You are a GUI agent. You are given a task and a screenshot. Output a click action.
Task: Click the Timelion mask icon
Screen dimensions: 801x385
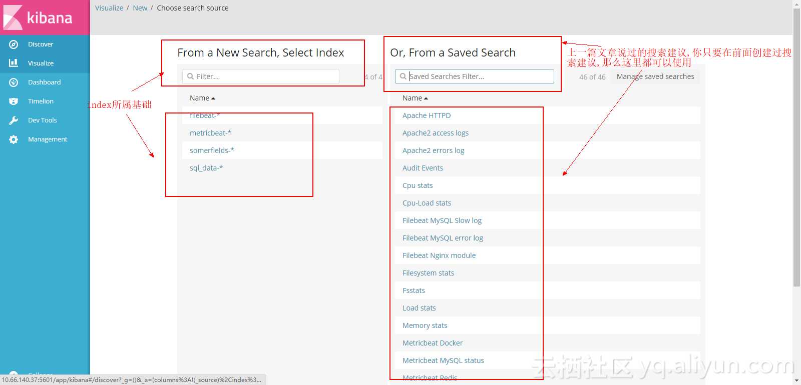[x=14, y=101]
